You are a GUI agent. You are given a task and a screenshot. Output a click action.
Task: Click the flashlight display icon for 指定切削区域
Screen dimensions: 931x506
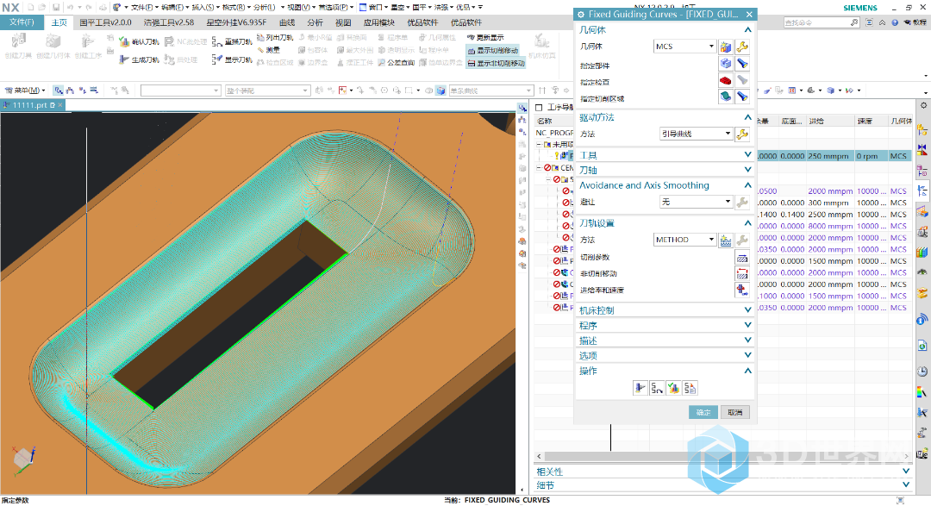pos(742,97)
